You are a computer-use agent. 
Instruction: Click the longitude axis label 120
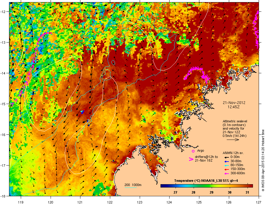click(51, 202)
